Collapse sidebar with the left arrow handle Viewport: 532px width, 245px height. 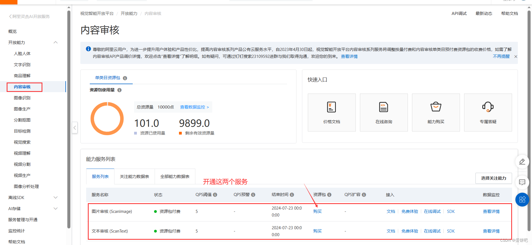click(75, 128)
